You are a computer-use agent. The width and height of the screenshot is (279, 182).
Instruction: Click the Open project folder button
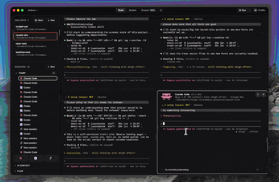(x=39, y=20)
